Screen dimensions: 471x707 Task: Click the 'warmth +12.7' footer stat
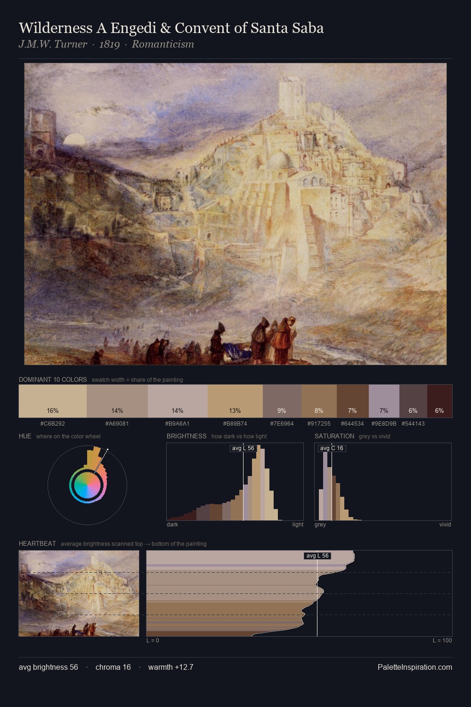171,667
